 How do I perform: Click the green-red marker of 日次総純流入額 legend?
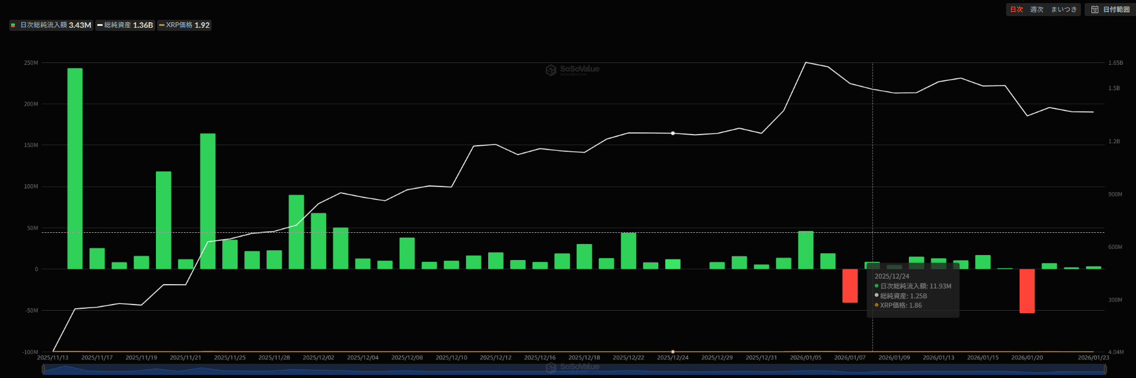[14, 25]
